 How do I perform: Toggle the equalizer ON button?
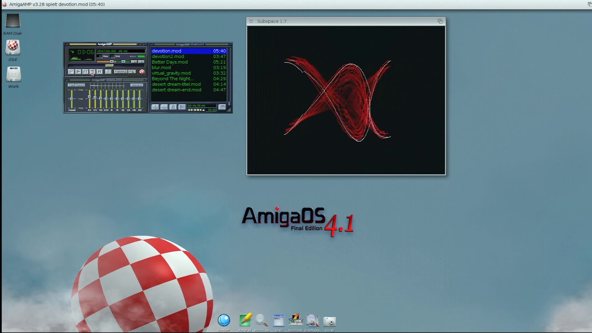click(x=71, y=85)
